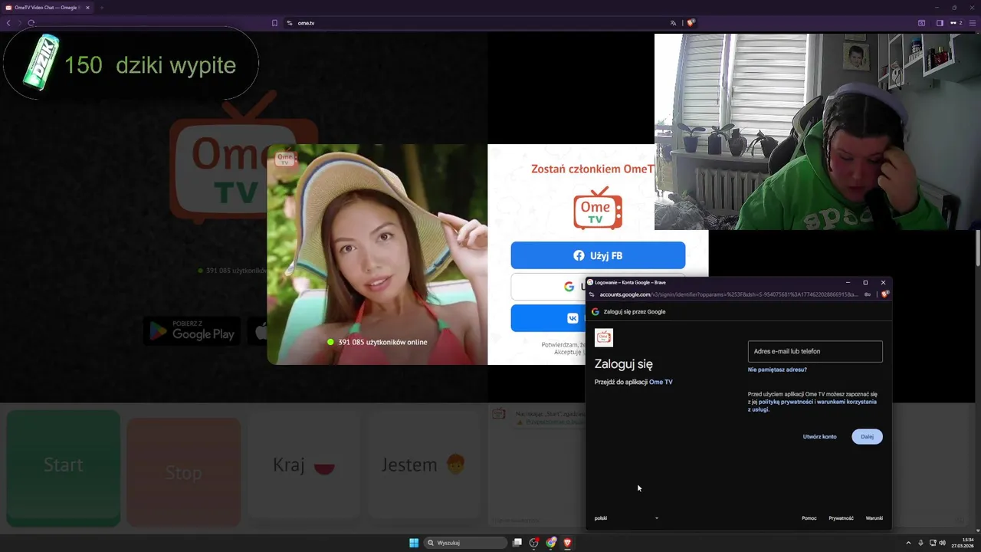Open the network tray icon

(933, 543)
